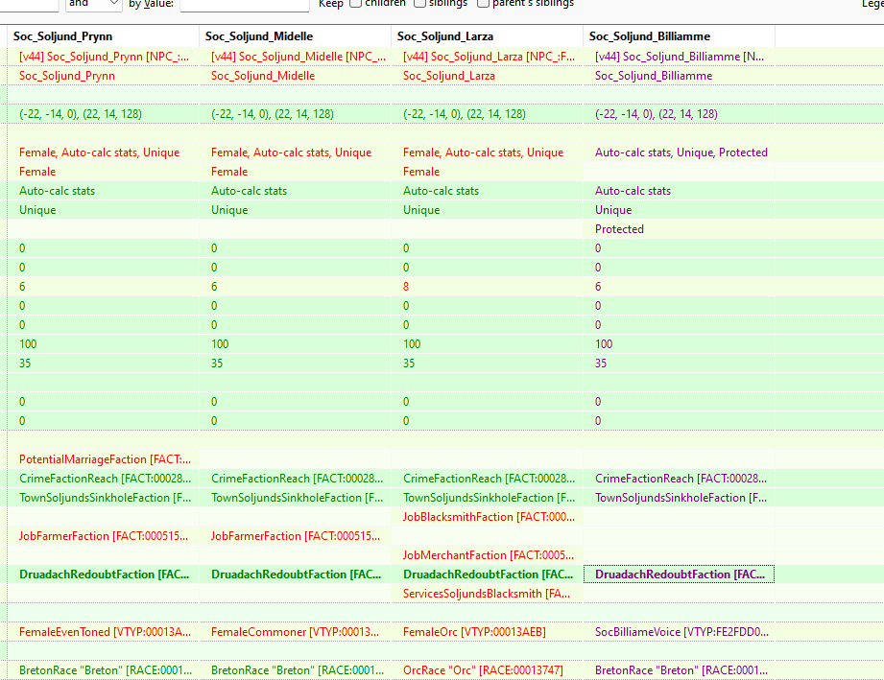Image resolution: width=884 pixels, height=680 pixels.
Task: Click BretonRace "Breton" in the Billiamme column
Action: point(679,669)
